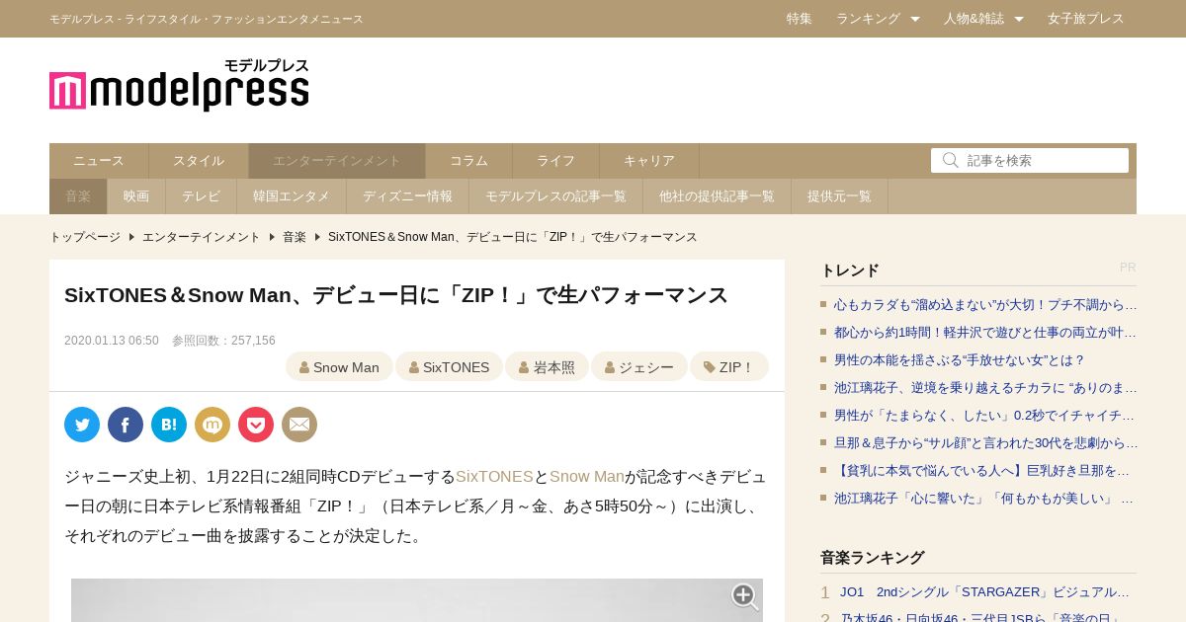This screenshot has height=622, width=1186.
Task: Click the search magnifier icon
Action: tap(951, 160)
